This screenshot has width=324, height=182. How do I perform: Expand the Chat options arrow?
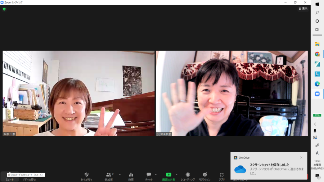[x=156, y=174]
